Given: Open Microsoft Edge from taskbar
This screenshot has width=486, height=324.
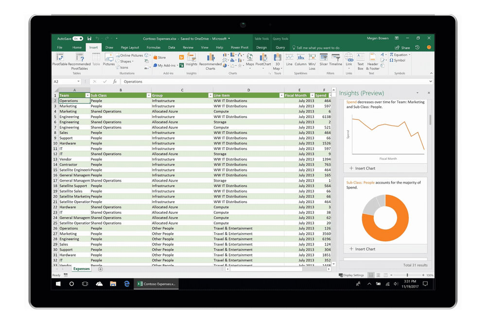Looking at the screenshot, I should pyautogui.click(x=126, y=284).
